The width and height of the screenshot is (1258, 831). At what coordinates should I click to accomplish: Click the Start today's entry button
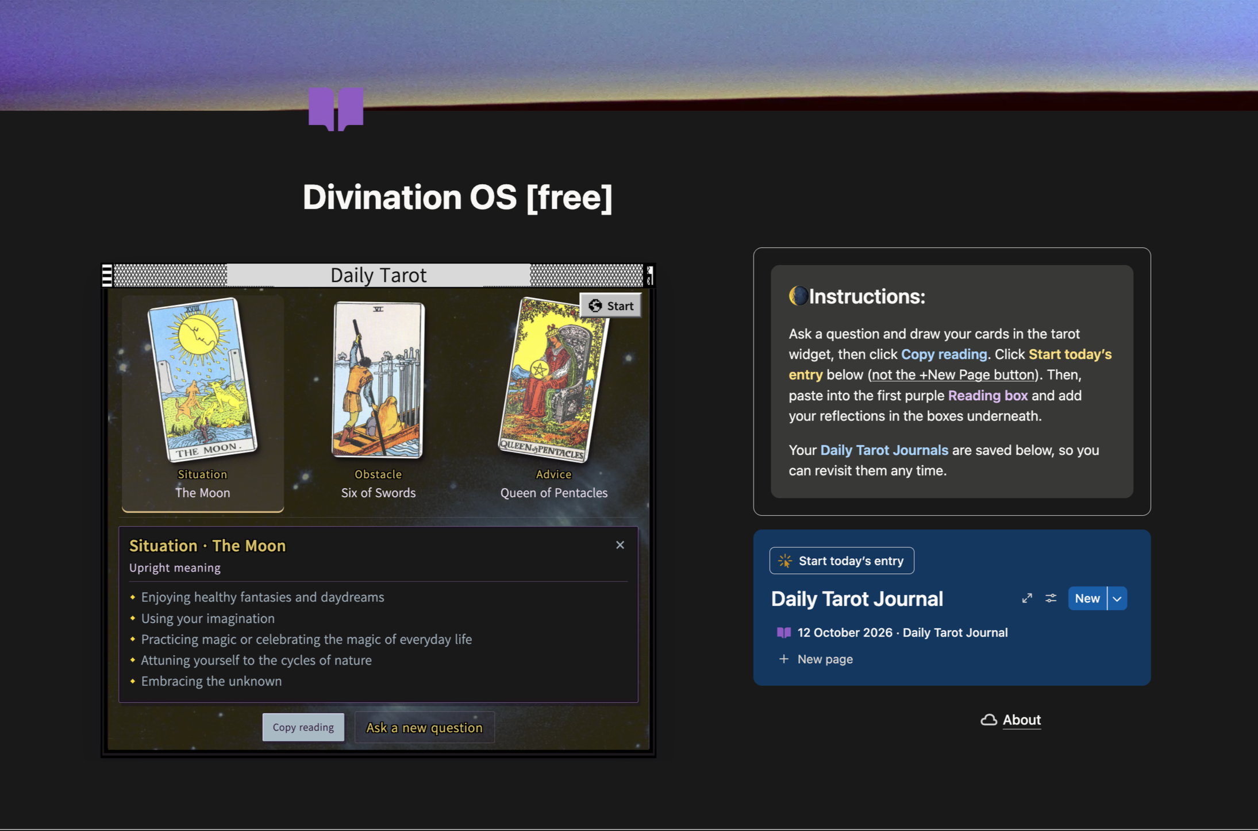click(x=841, y=561)
